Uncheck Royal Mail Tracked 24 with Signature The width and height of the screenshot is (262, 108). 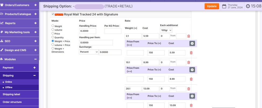point(53,14)
